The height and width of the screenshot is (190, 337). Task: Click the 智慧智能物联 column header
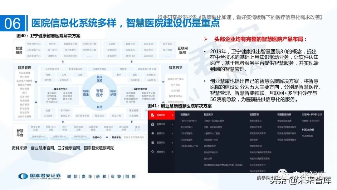coord(284,114)
